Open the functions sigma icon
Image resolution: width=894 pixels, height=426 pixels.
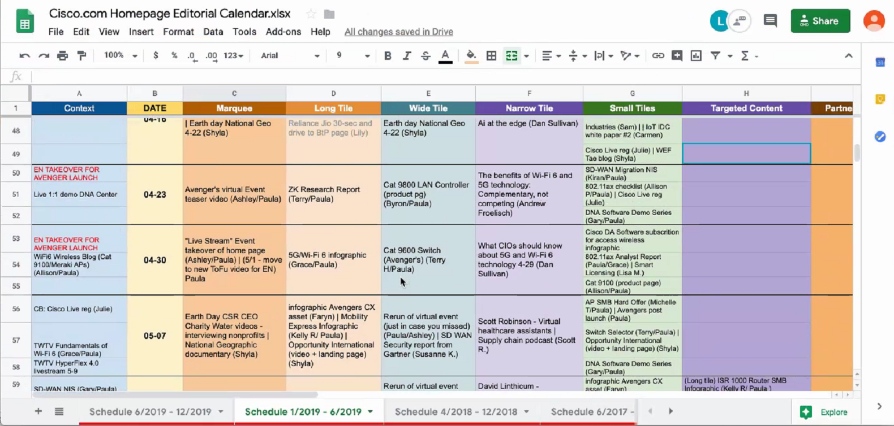pos(745,55)
